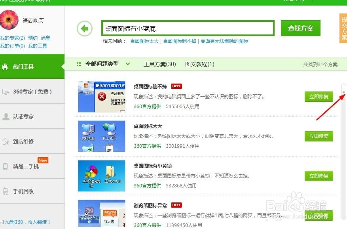Click the title 桌面图标删不掉
347x229 pixels.
tap(150, 86)
